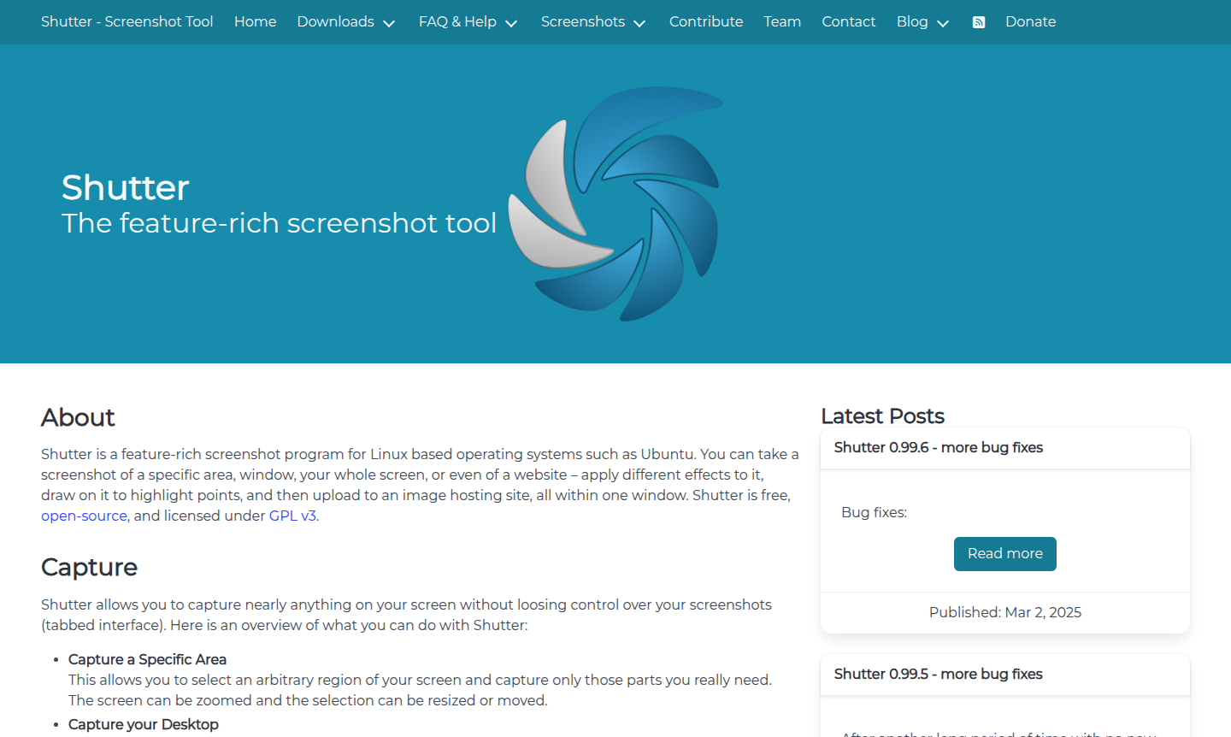Screen dimensions: 1231x737
Task: Open the Blog dropdown menu
Action: pos(922,22)
